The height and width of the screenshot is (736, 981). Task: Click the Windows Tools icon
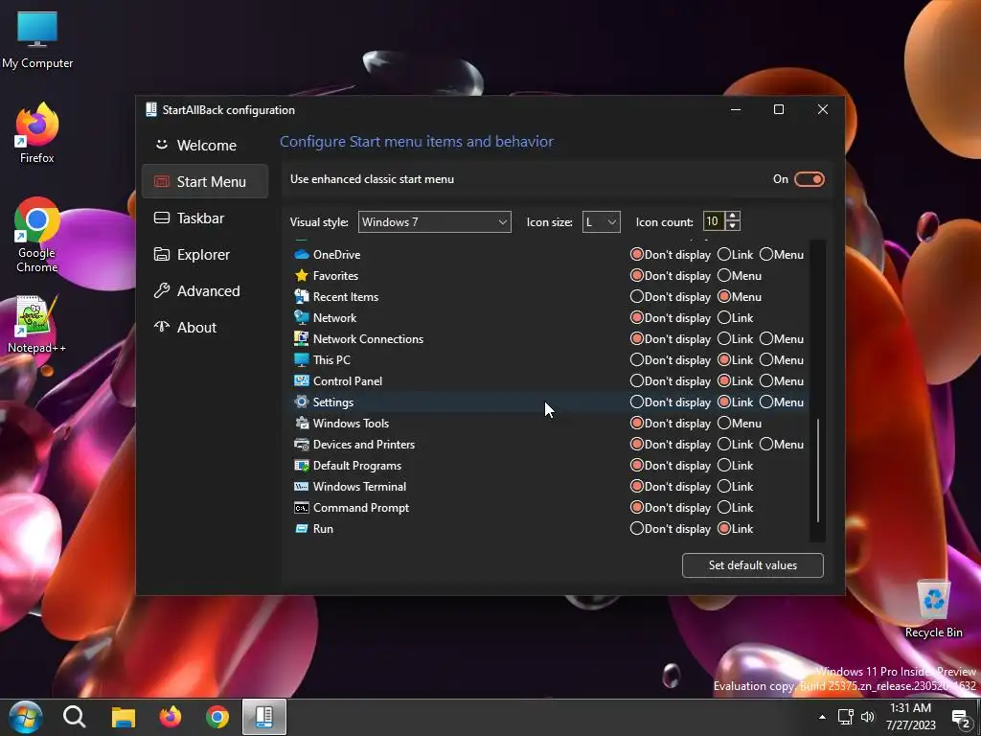pos(302,423)
